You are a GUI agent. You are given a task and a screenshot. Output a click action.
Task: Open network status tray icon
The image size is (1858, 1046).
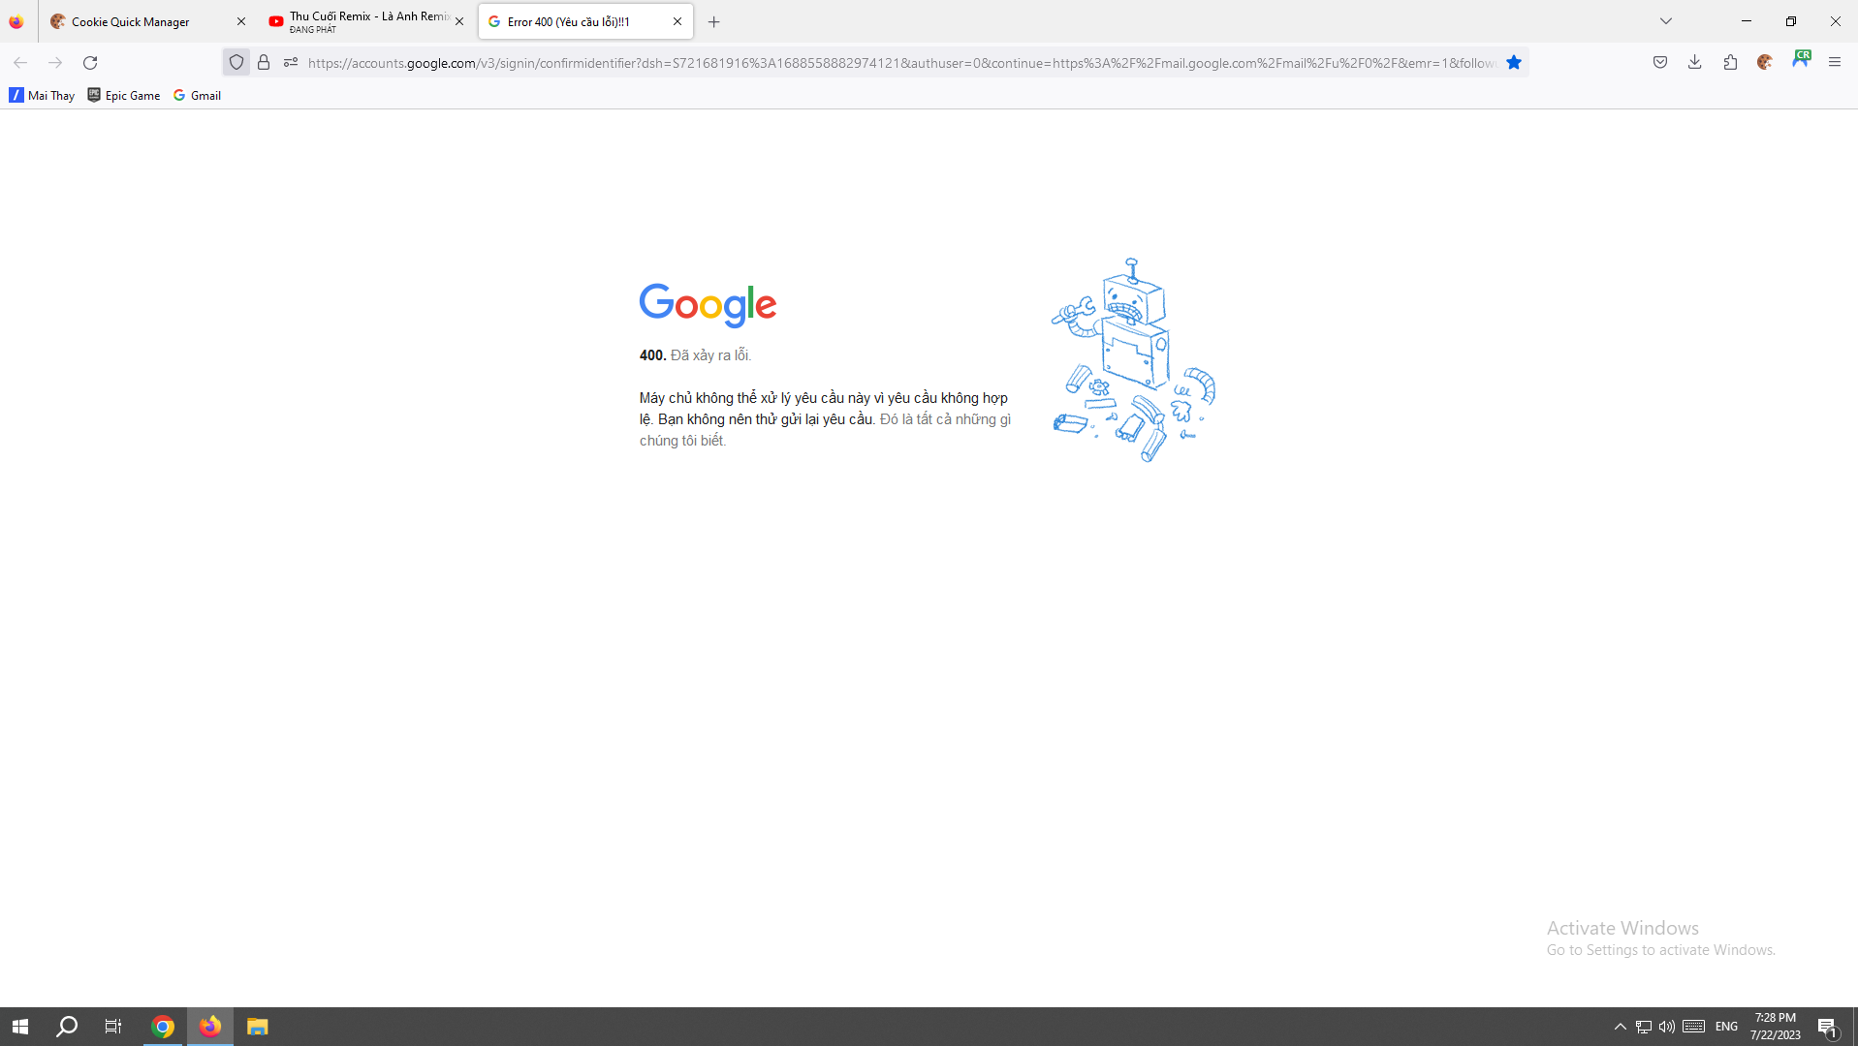(x=1644, y=1027)
